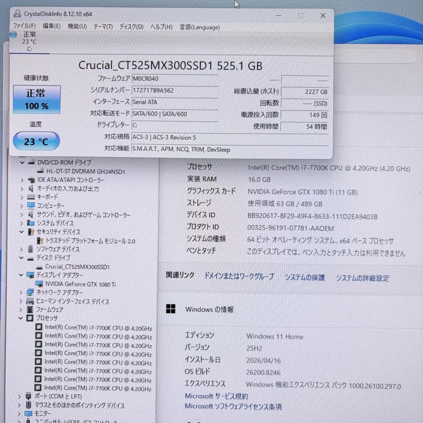Collapse the セキュリティ デバイス node

(22, 232)
